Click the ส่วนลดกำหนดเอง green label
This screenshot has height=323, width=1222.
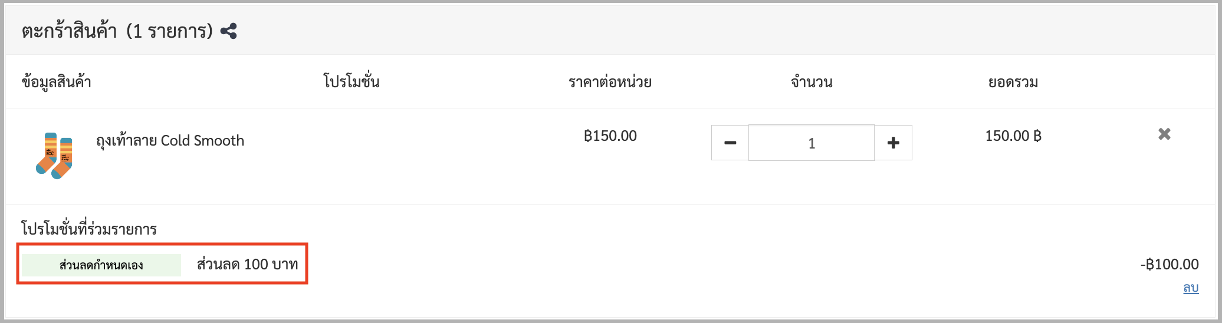(101, 265)
